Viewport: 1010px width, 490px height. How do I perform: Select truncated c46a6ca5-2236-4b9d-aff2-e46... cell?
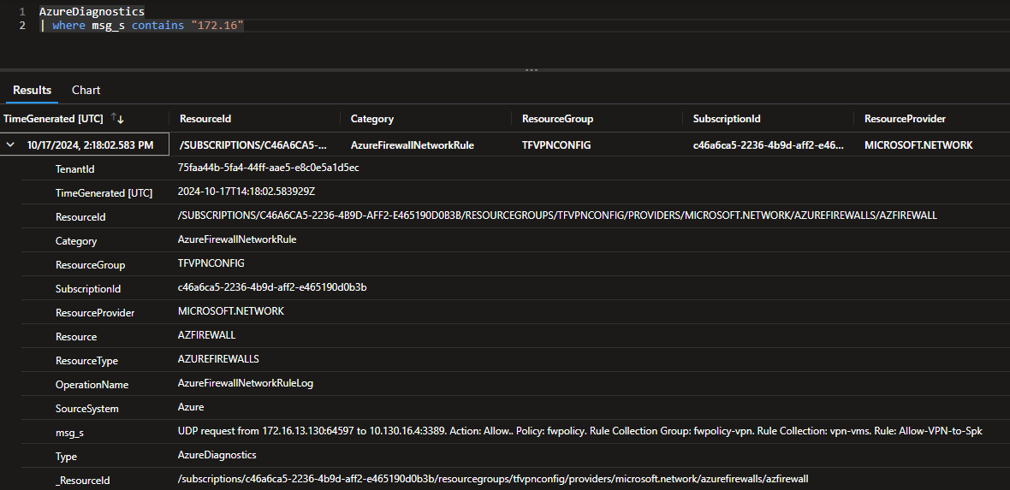769,145
